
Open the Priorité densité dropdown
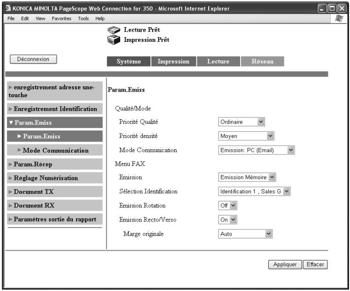coord(246,136)
